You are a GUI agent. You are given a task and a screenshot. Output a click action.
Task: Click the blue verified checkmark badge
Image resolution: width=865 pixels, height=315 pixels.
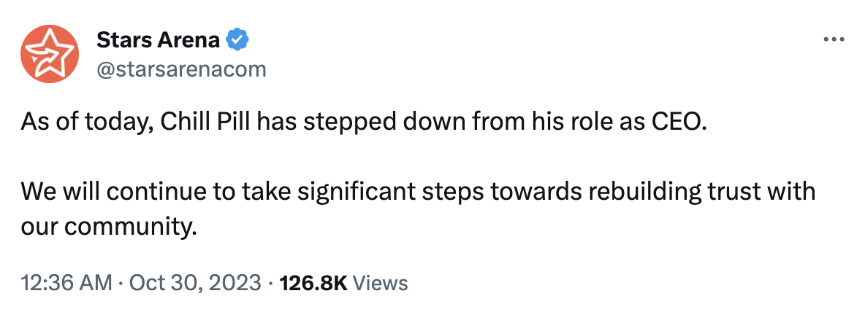click(236, 39)
